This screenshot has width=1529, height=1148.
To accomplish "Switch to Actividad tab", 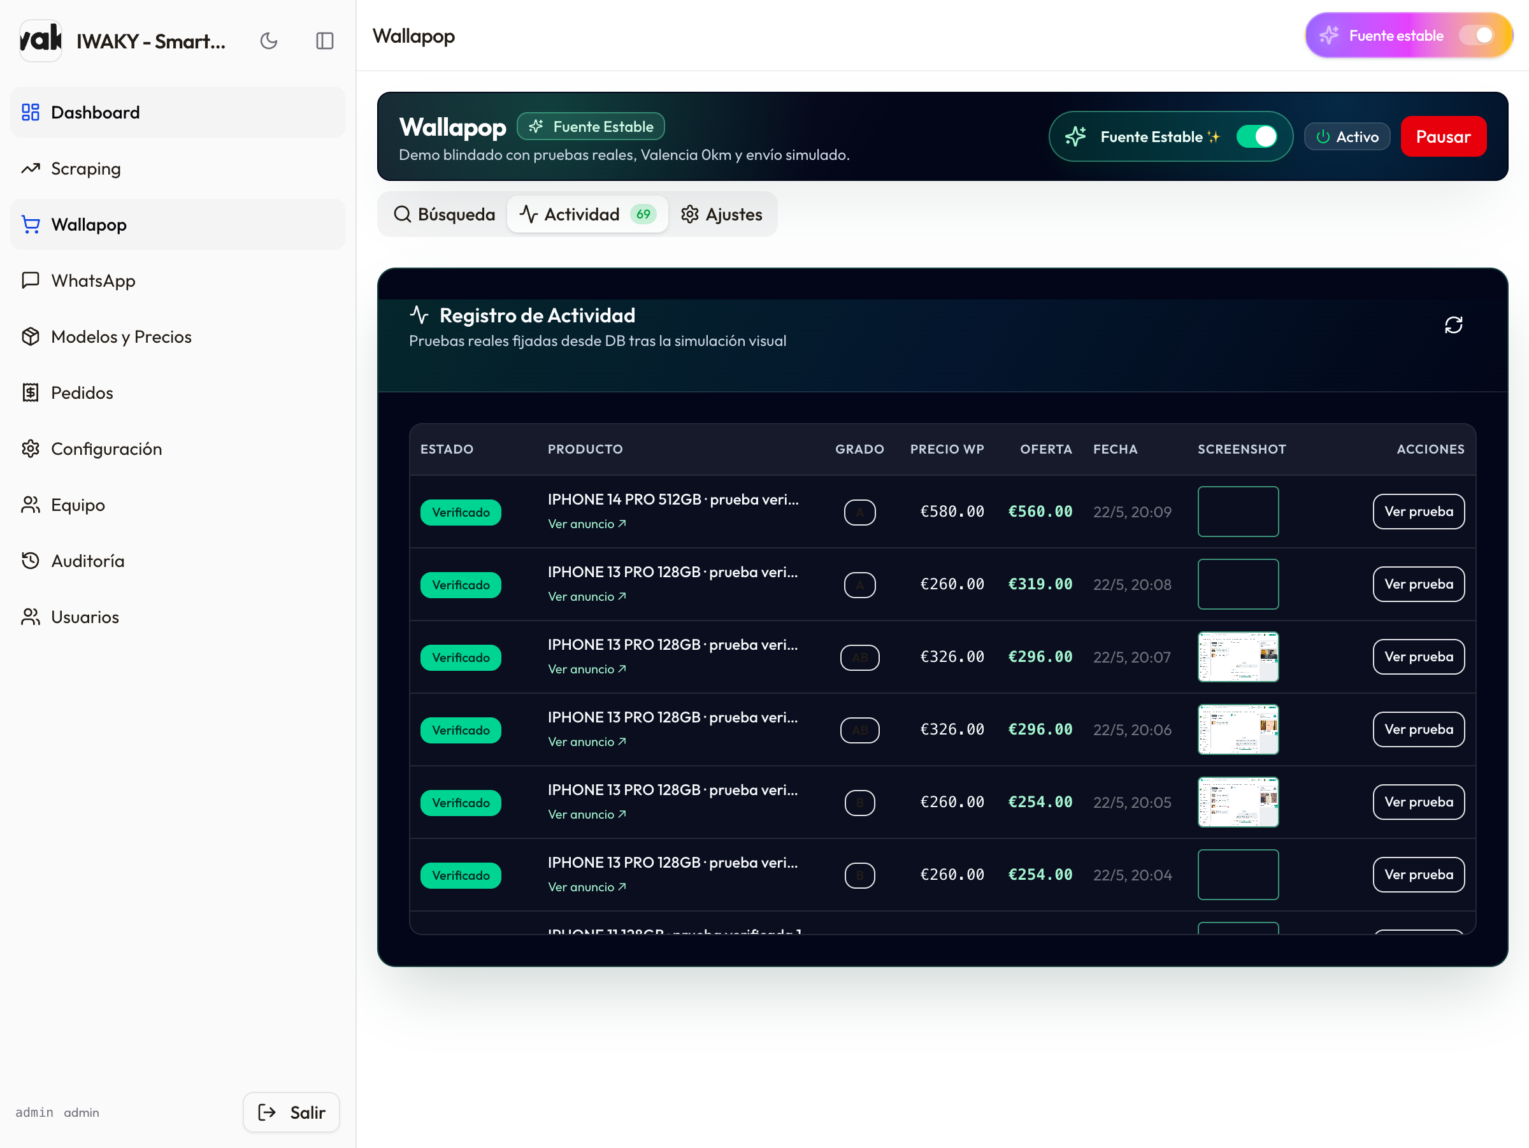I will [x=587, y=214].
